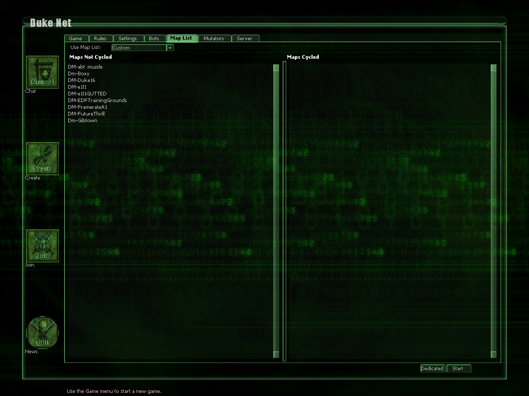
Task: Open the Channel chat icon
Action: point(42,72)
